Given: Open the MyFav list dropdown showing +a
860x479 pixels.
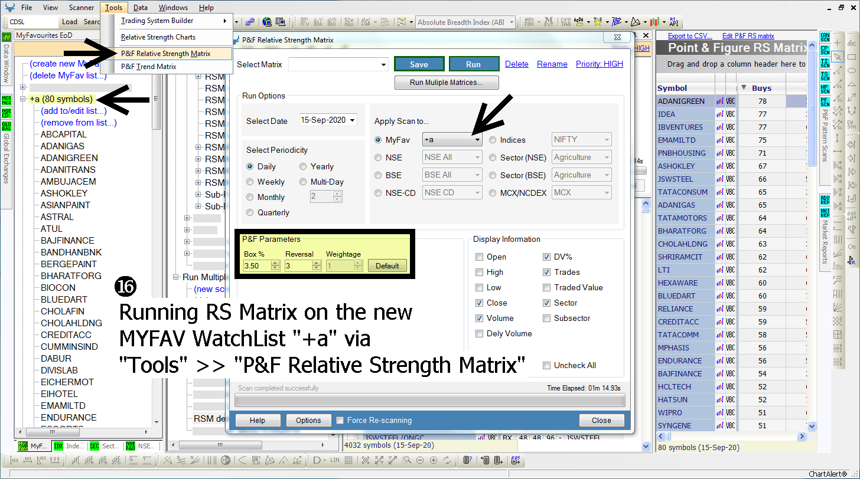Looking at the screenshot, I should coord(477,140).
